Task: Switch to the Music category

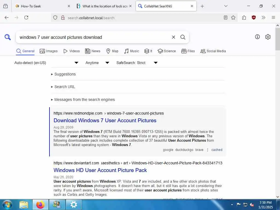Action: click(132, 51)
